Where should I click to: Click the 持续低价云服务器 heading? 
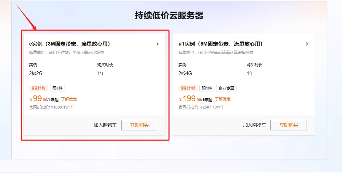pyautogui.click(x=169, y=15)
